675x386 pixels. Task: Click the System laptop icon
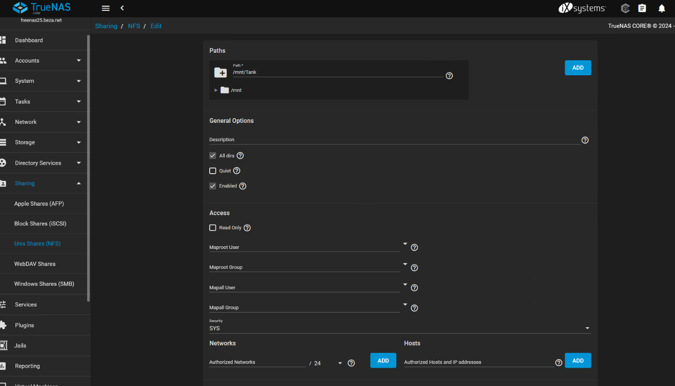point(3,81)
